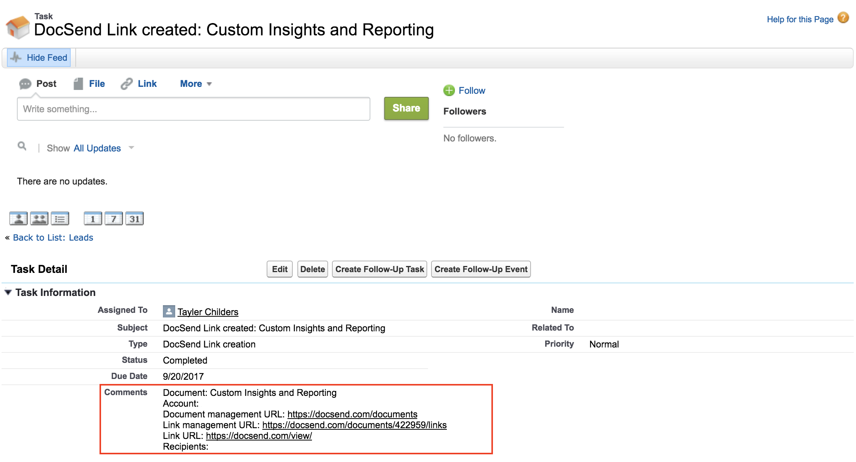This screenshot has width=856, height=462.
Task: Expand the More dropdown
Action: click(x=196, y=84)
